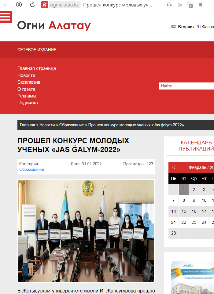The height and width of the screenshot is (294, 214).
Task: Click Главная страница menu link
Action: [x=36, y=68]
